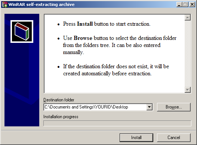The height and width of the screenshot is (145, 197).
Task: Click the Installation progress bar
Action: point(117,123)
